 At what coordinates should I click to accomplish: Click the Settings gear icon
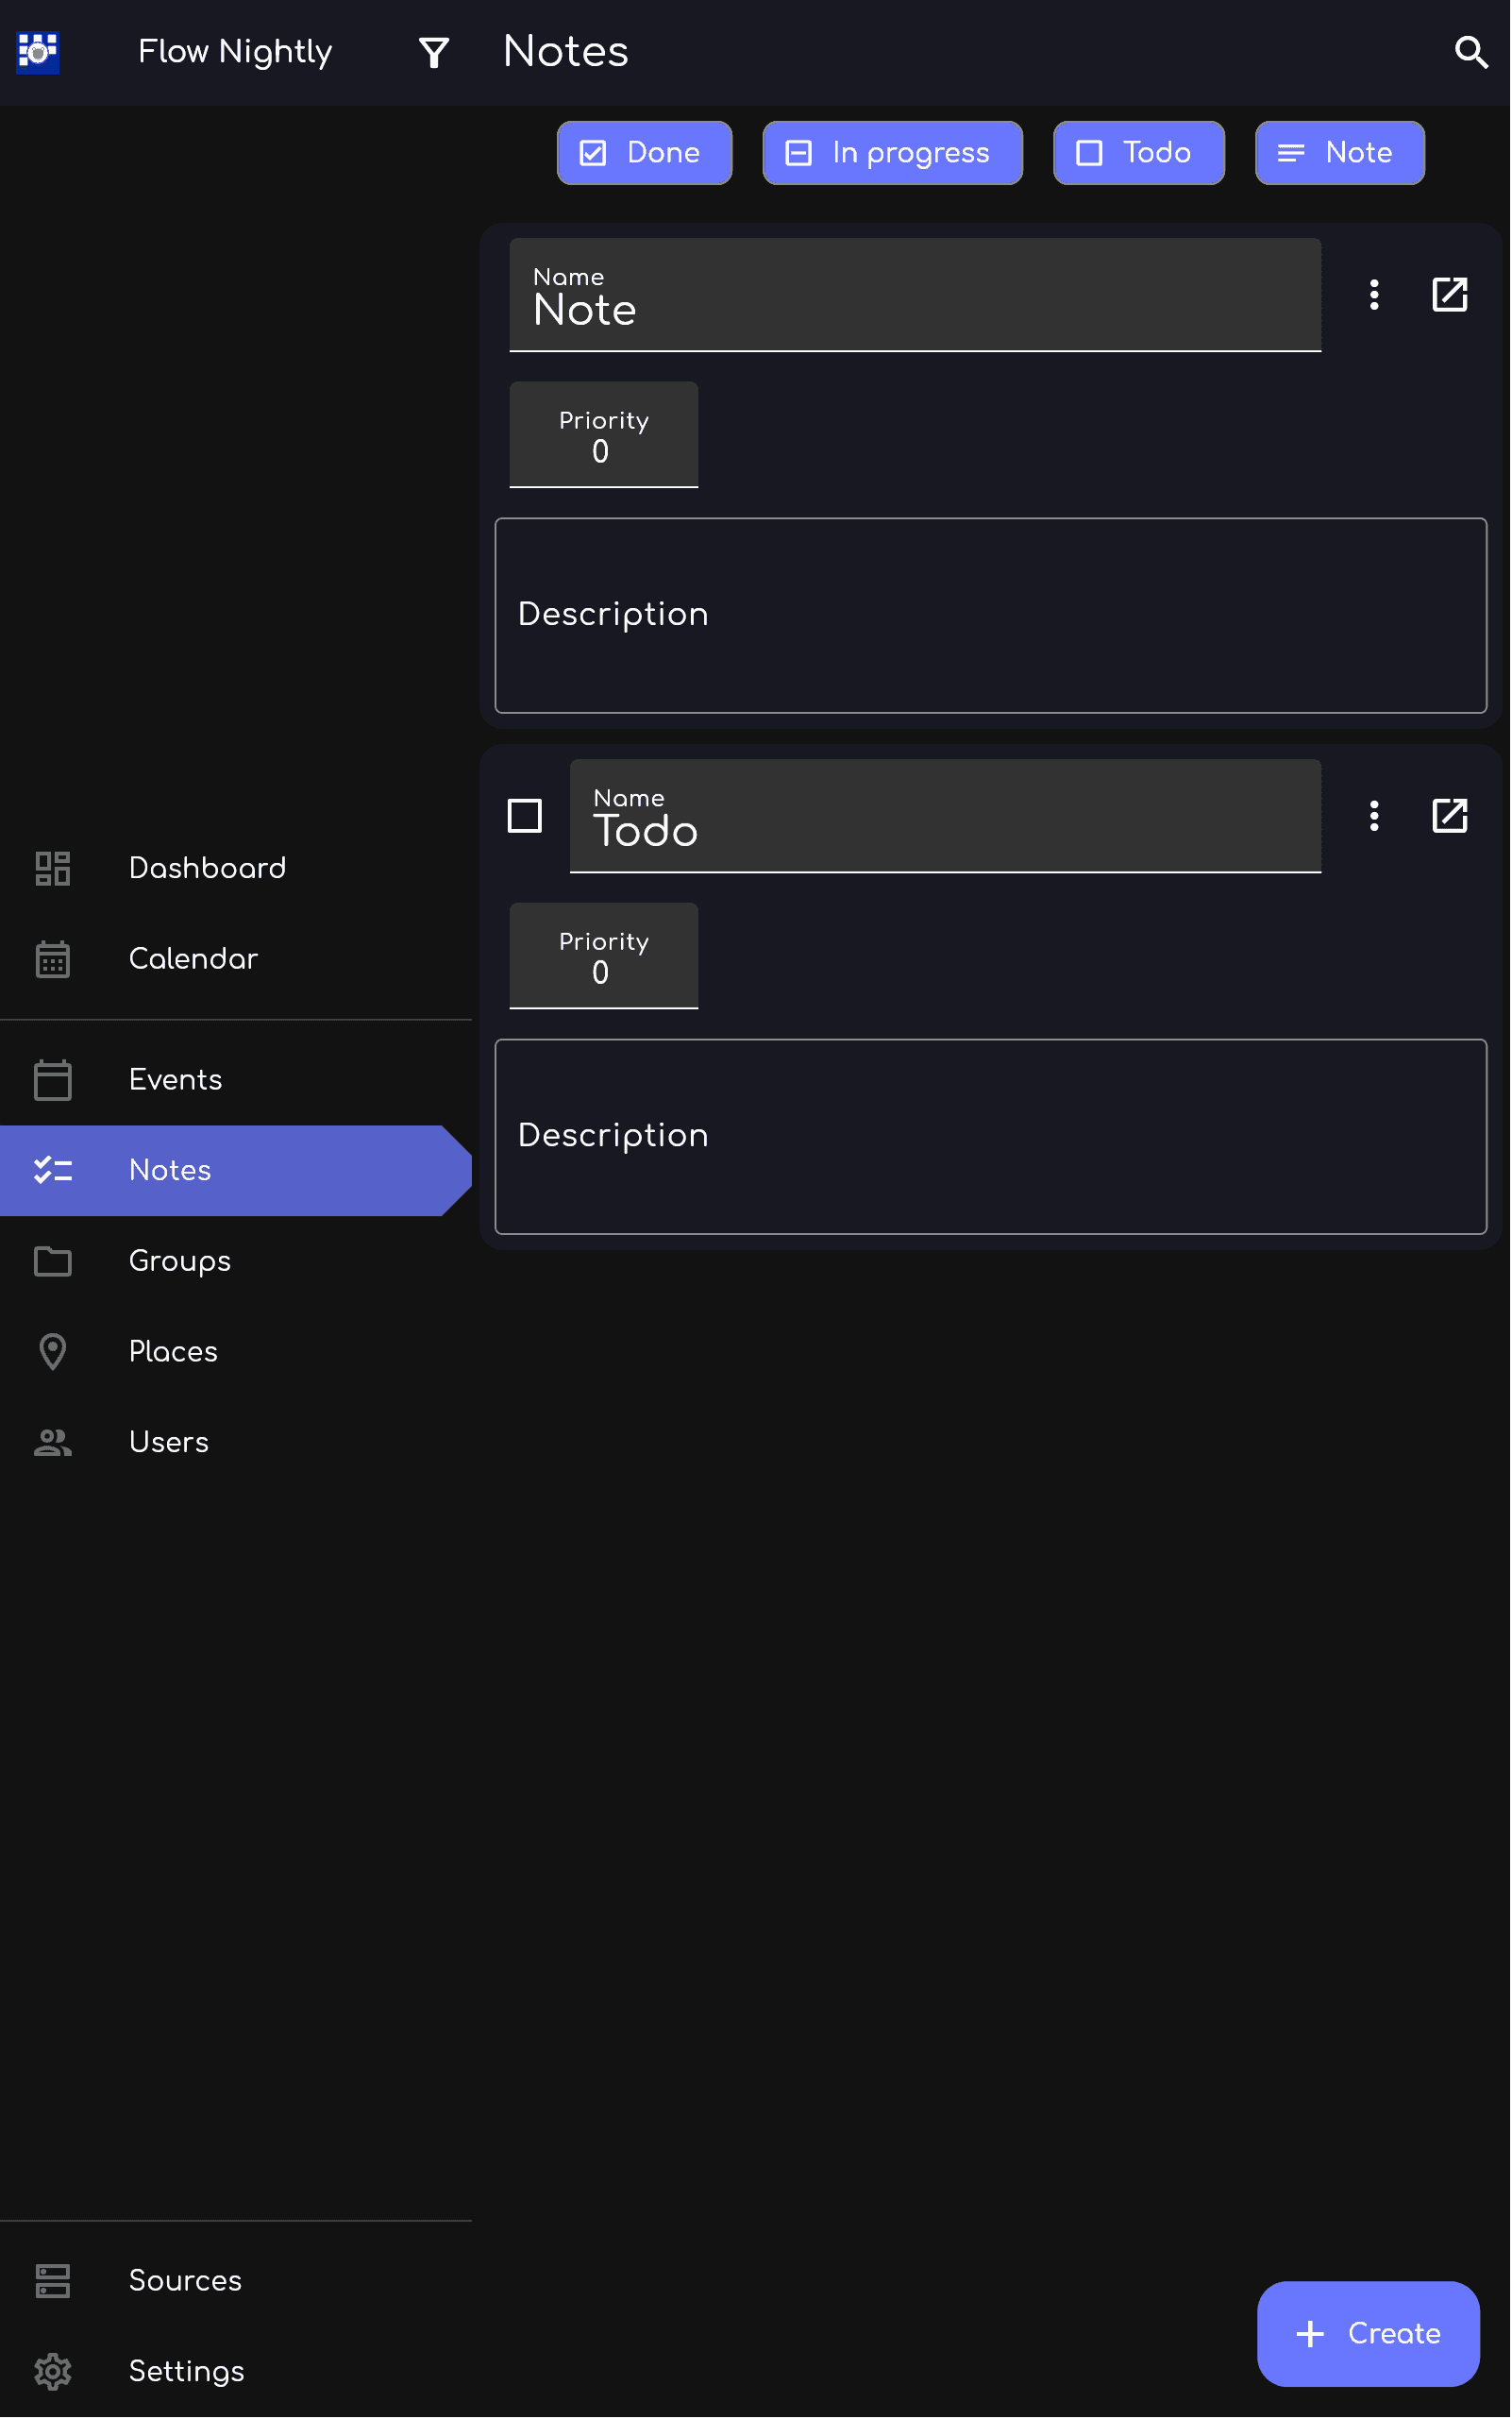point(53,2371)
